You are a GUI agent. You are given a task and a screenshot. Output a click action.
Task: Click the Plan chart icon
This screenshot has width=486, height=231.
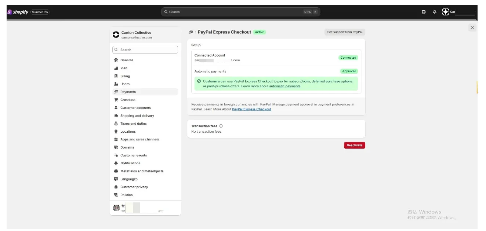coord(116,68)
